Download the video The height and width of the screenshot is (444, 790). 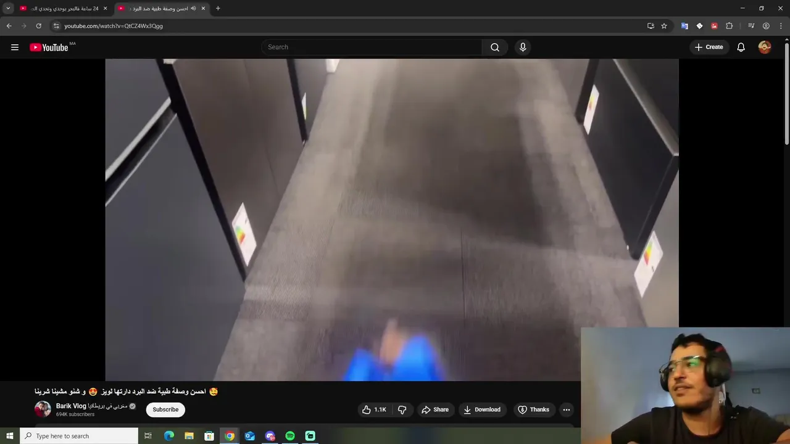[x=482, y=409]
